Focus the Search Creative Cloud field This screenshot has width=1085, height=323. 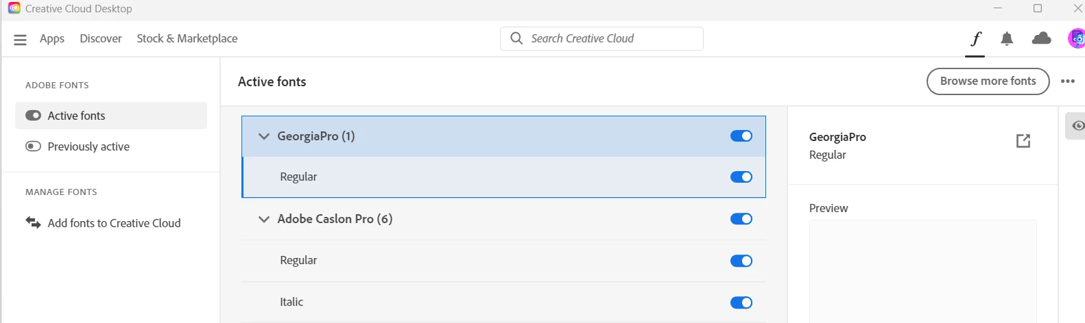[601, 38]
